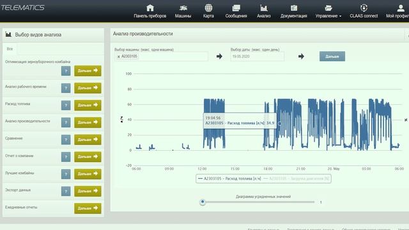Toggle the Загрузка двигателя legend series

[297, 179]
